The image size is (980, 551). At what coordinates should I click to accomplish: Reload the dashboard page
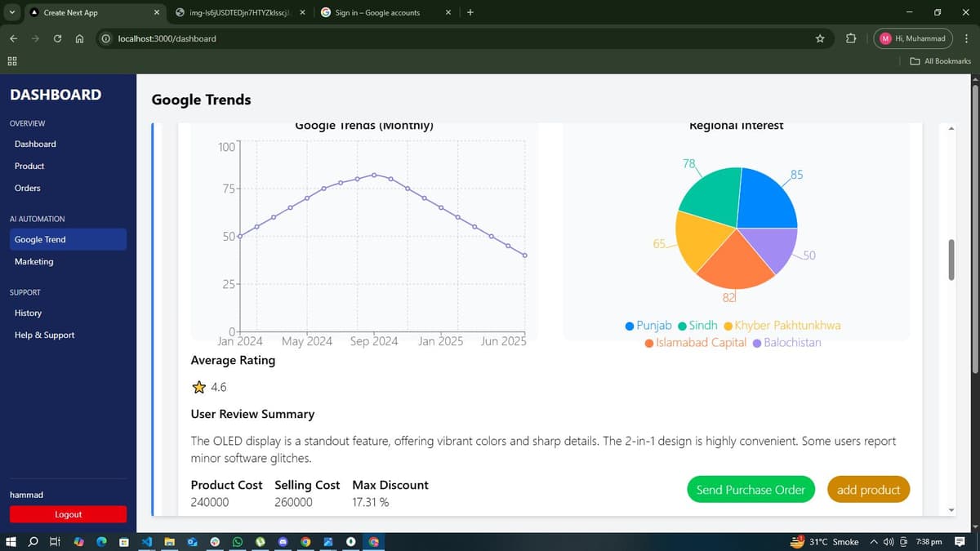[56, 38]
